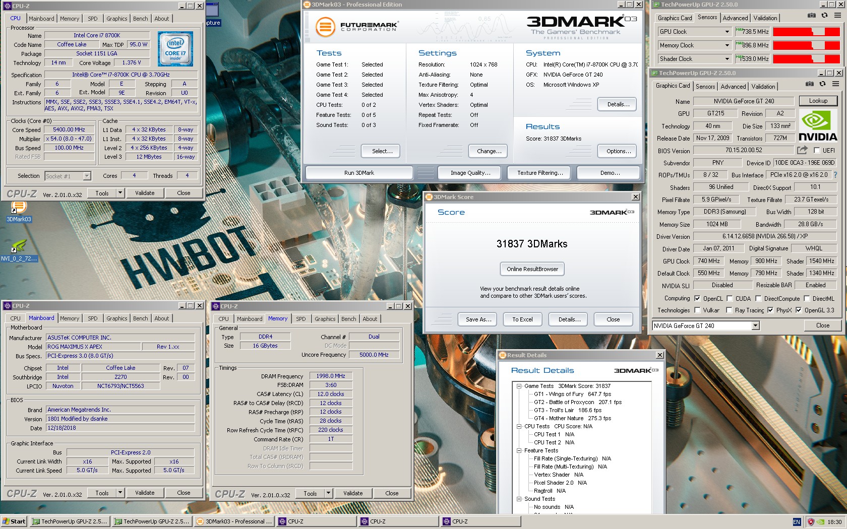The height and width of the screenshot is (529, 847).
Task: Click Save As in 3DMark Score dialog
Action: pos(478,319)
